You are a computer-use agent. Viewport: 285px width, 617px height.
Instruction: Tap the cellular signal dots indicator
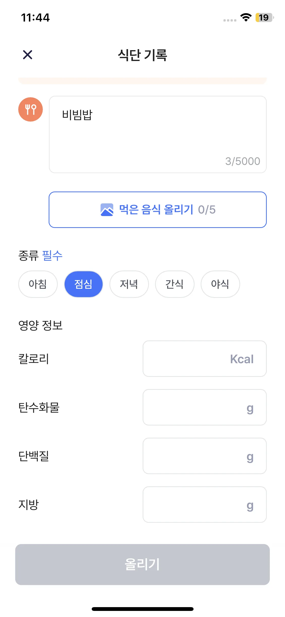230,20
